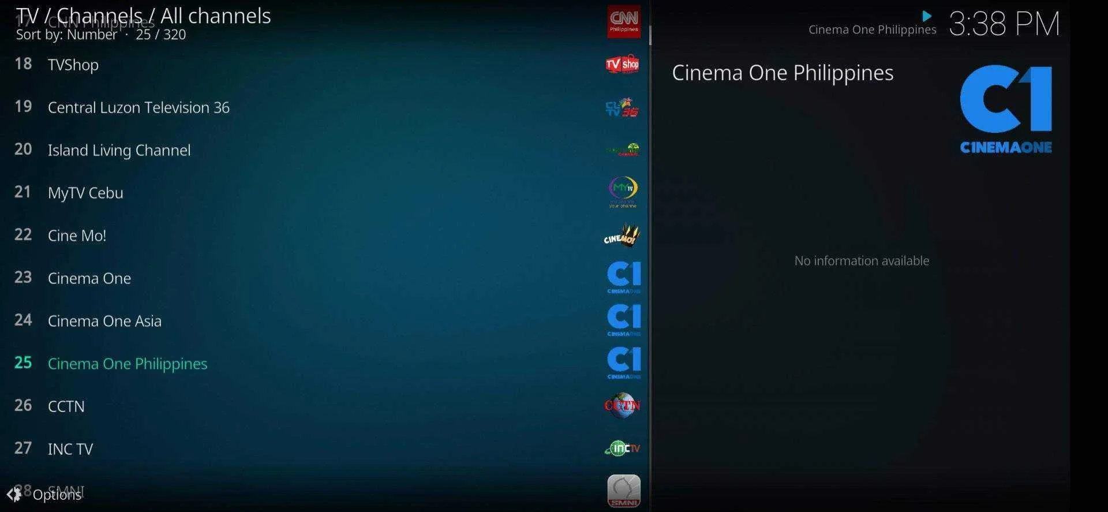Select channel 23 Cinema One

[x=323, y=278]
